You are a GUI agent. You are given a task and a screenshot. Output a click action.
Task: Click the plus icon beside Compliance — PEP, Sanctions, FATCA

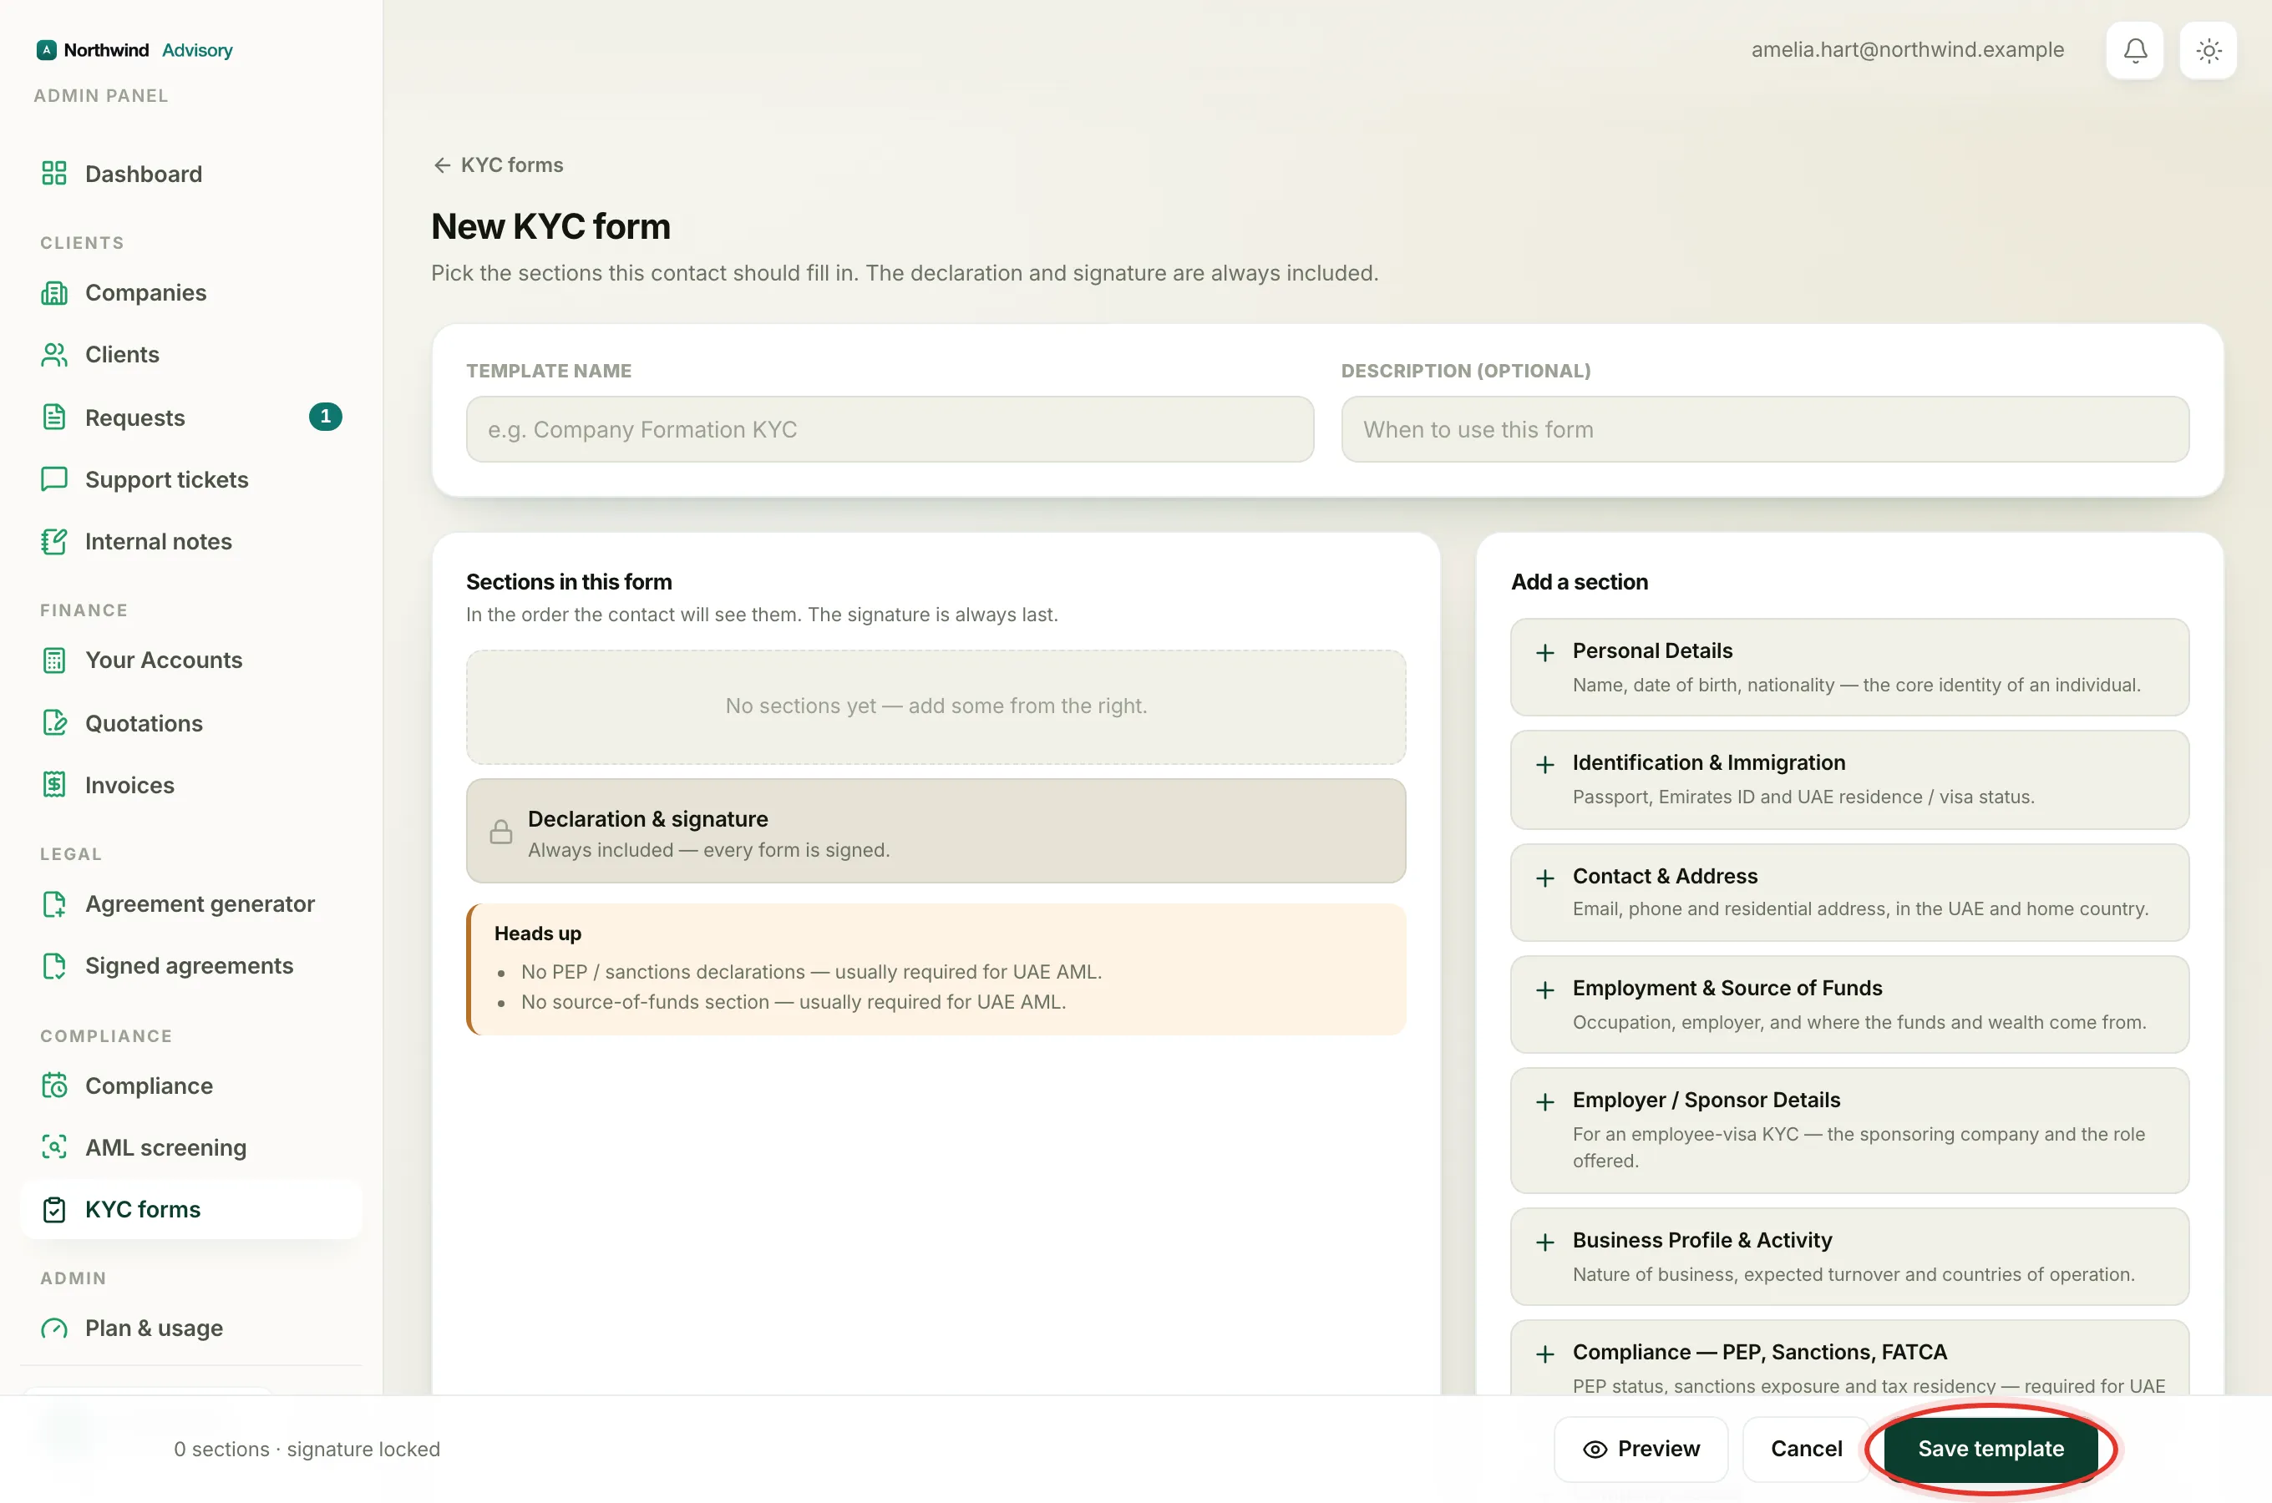(x=1544, y=1354)
